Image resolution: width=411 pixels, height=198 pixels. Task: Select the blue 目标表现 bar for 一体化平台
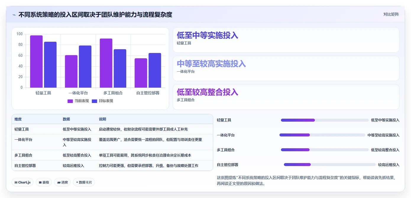pos(85,67)
